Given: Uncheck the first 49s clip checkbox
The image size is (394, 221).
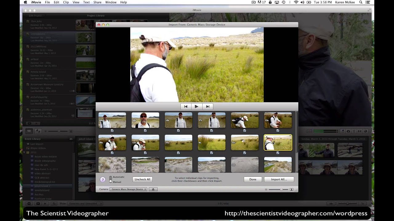Looking at the screenshot, I should 112,130.
